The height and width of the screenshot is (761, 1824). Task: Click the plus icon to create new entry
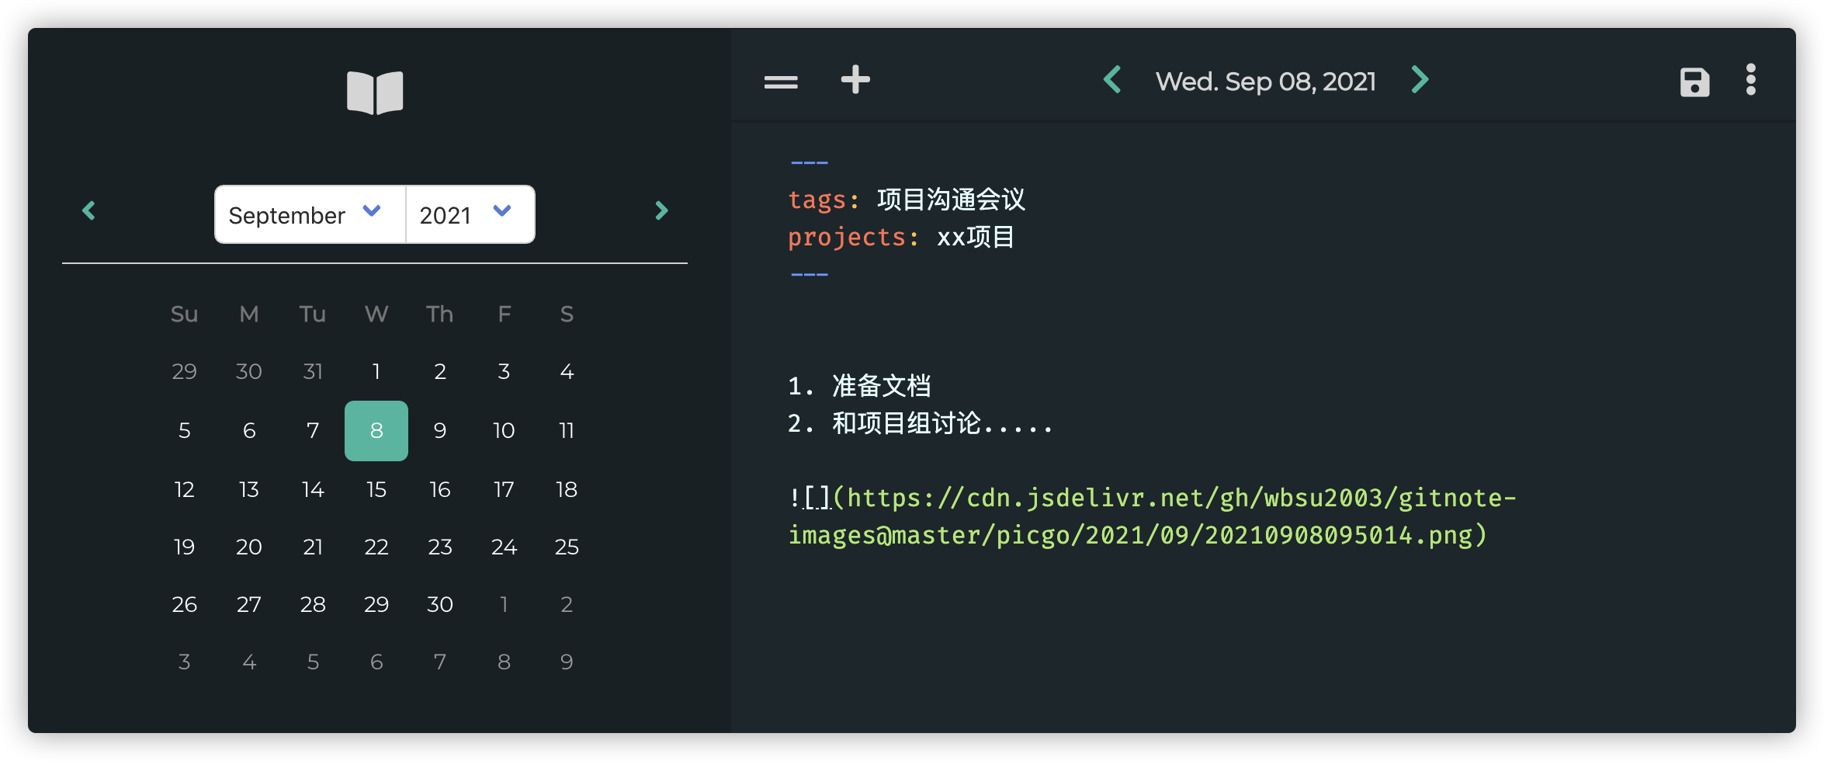coord(855,80)
